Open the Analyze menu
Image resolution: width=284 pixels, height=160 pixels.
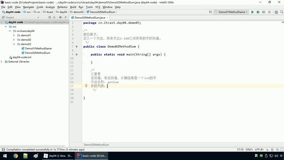point(50,7)
